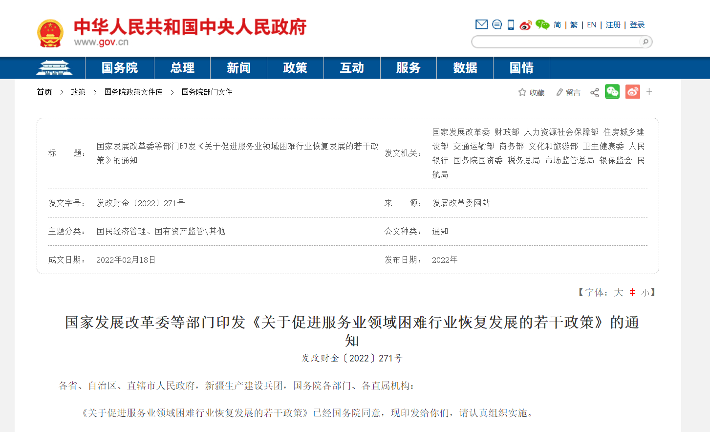The height and width of the screenshot is (432, 710).
Task: Expand more share options plus icon
Action: [649, 91]
